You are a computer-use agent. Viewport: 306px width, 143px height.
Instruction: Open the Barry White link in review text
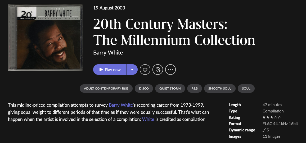pyautogui.click(x=121, y=105)
